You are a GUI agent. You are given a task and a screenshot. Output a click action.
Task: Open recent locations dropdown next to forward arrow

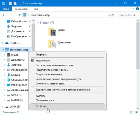click(x=15, y=15)
